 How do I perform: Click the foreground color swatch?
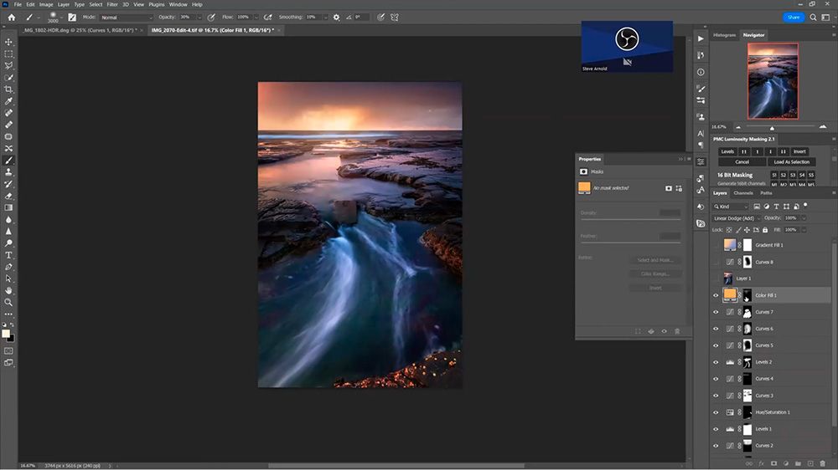pos(7,333)
